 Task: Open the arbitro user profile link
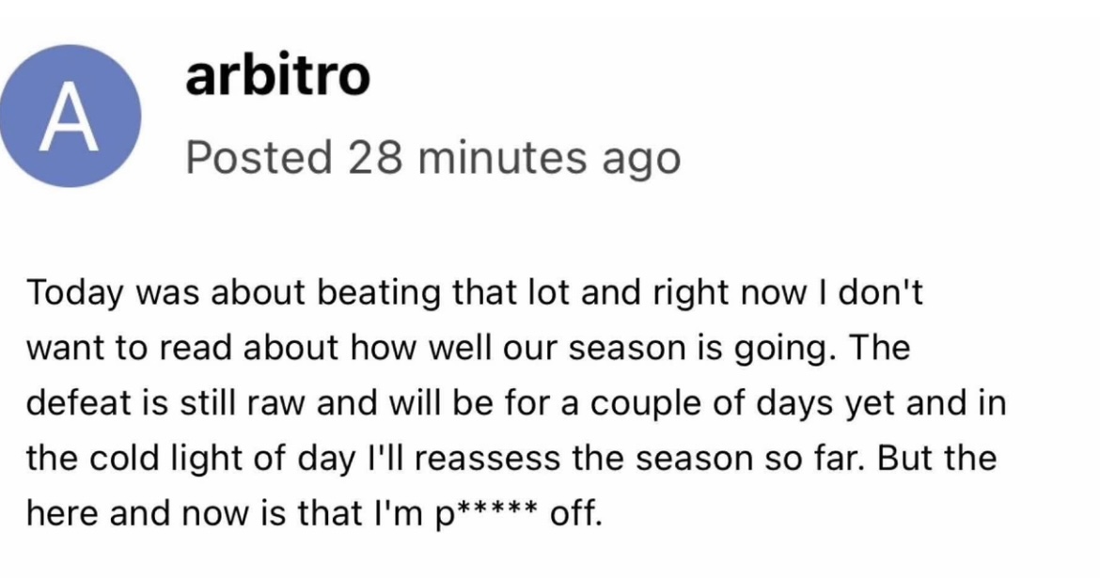coord(277,75)
